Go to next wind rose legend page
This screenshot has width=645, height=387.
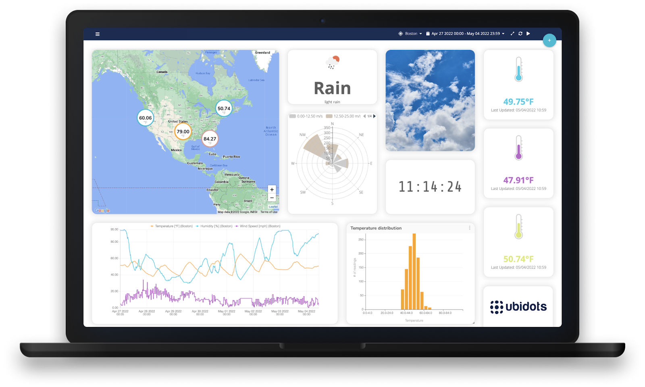375,116
